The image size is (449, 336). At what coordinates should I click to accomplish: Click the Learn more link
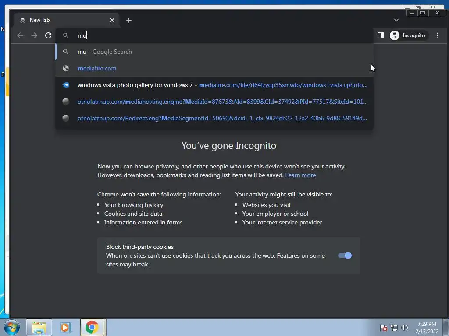coord(300,175)
